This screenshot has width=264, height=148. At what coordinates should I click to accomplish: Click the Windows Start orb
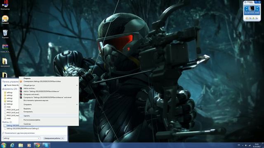click(4, 145)
